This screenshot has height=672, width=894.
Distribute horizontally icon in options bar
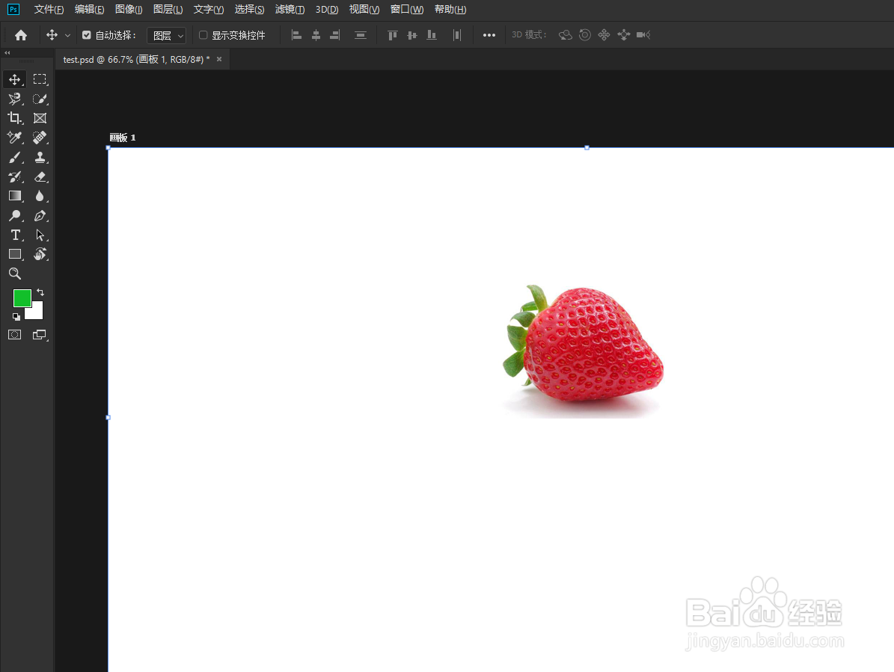pyautogui.click(x=456, y=35)
